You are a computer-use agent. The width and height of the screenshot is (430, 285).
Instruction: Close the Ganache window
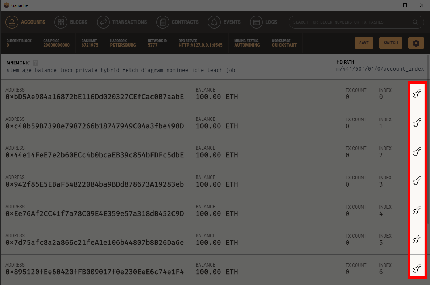[422, 5]
